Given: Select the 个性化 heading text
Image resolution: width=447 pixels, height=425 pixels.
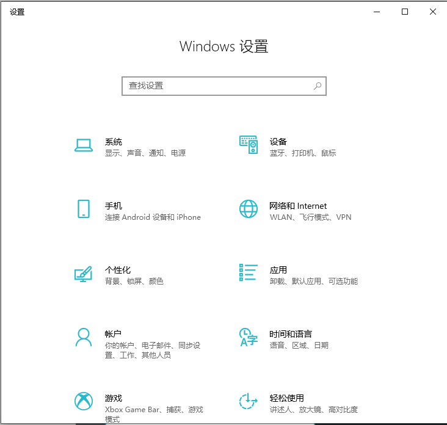Looking at the screenshot, I should point(118,270).
